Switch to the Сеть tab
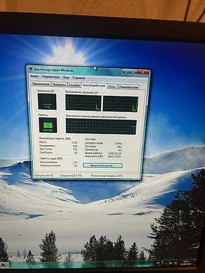The image size is (205, 273). click(x=112, y=86)
